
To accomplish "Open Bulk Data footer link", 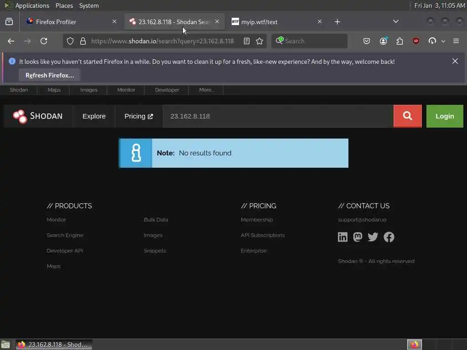I will [x=156, y=220].
